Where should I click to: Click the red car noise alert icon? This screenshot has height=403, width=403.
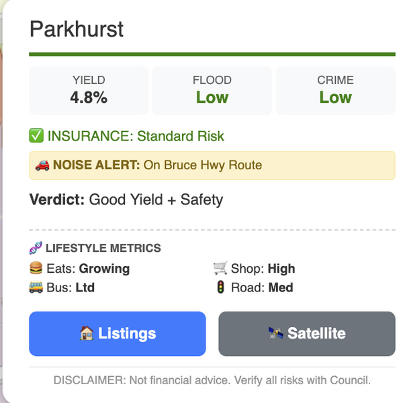point(42,165)
